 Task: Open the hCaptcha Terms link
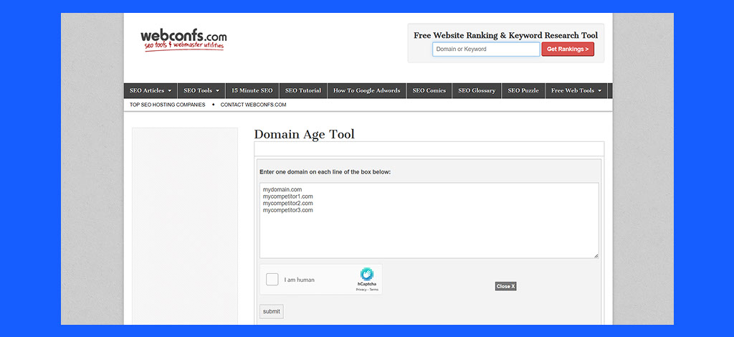click(x=373, y=290)
